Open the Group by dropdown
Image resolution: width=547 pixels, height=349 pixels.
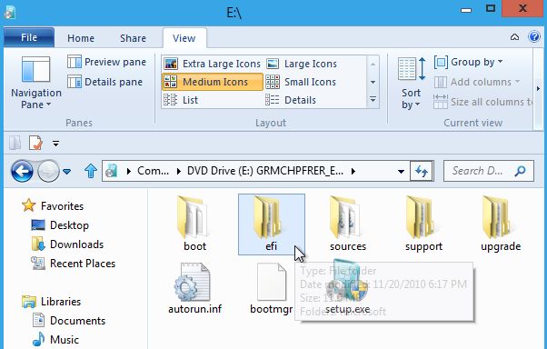tap(468, 62)
